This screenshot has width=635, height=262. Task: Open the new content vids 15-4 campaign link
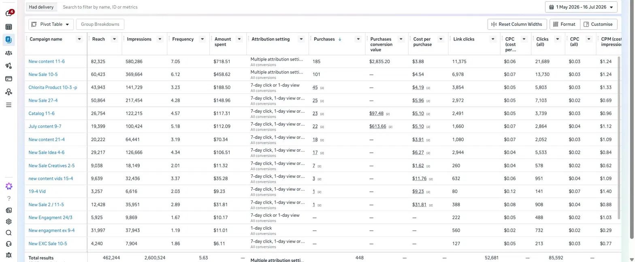click(51, 178)
